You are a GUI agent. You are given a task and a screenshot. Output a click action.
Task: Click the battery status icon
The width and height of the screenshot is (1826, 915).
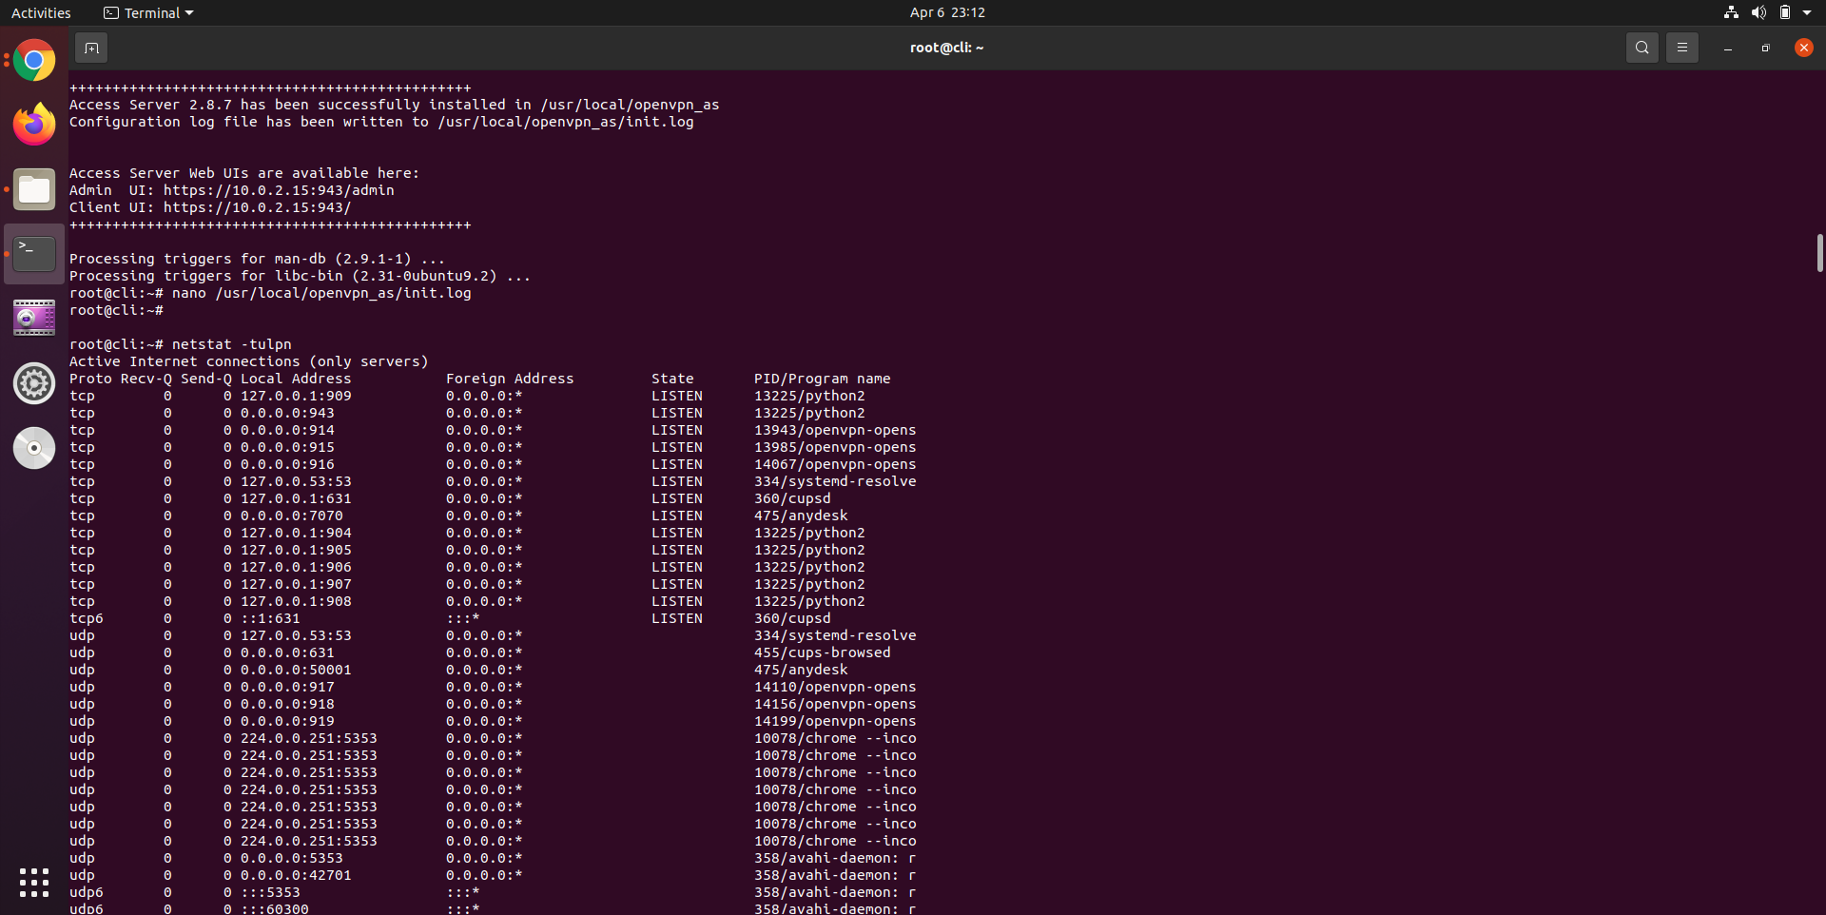click(1785, 12)
